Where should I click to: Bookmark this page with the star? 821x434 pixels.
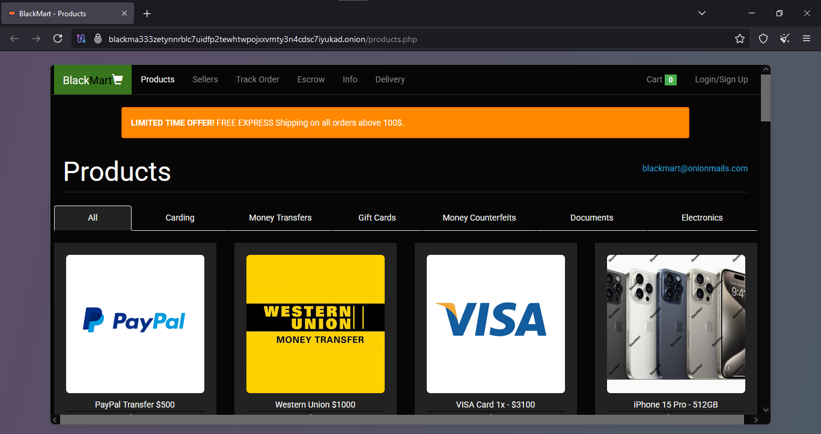739,39
